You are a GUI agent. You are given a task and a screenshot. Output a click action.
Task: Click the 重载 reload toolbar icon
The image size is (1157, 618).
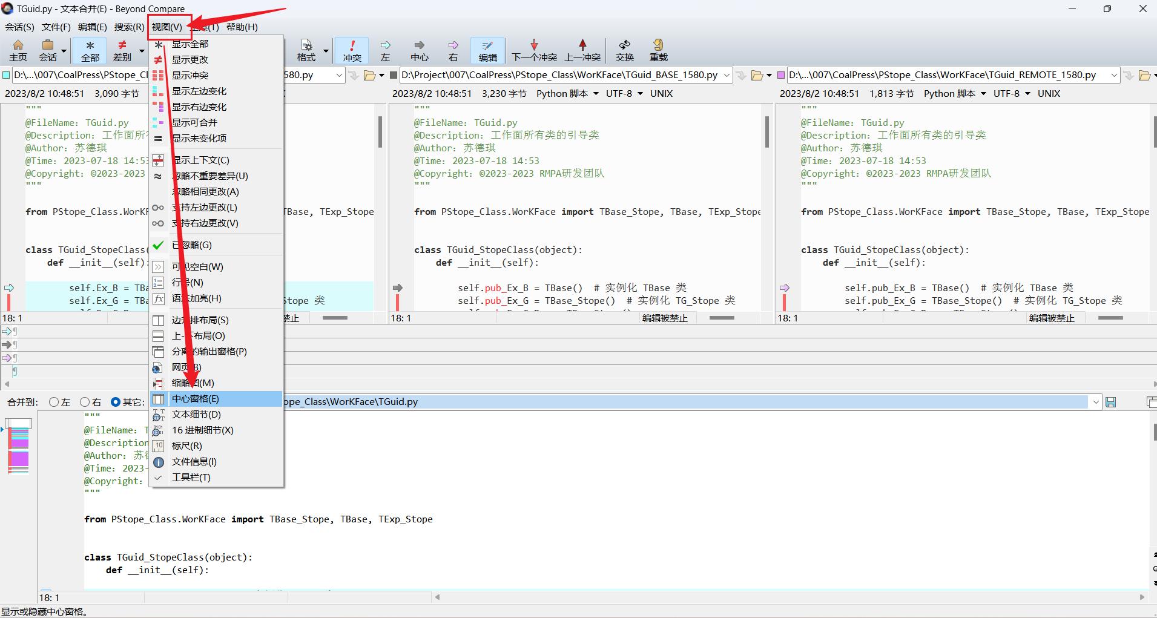pyautogui.click(x=658, y=50)
